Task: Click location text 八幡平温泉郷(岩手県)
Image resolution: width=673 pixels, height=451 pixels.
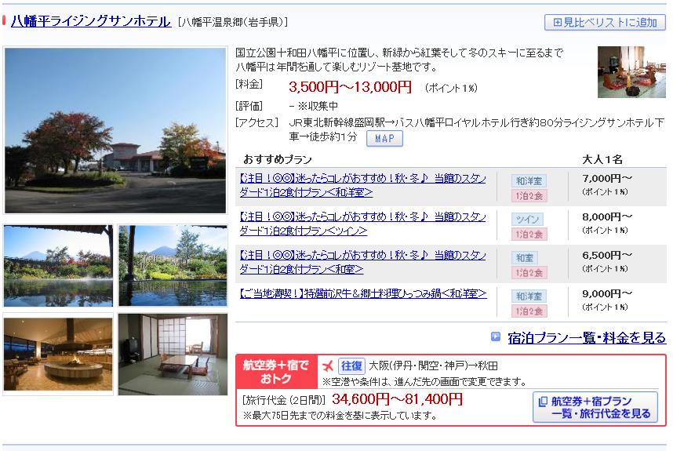Action: point(233,22)
